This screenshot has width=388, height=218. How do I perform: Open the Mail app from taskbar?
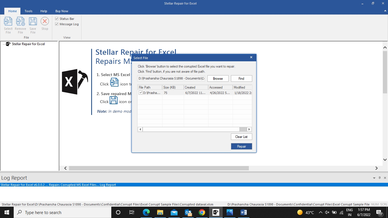(x=174, y=212)
